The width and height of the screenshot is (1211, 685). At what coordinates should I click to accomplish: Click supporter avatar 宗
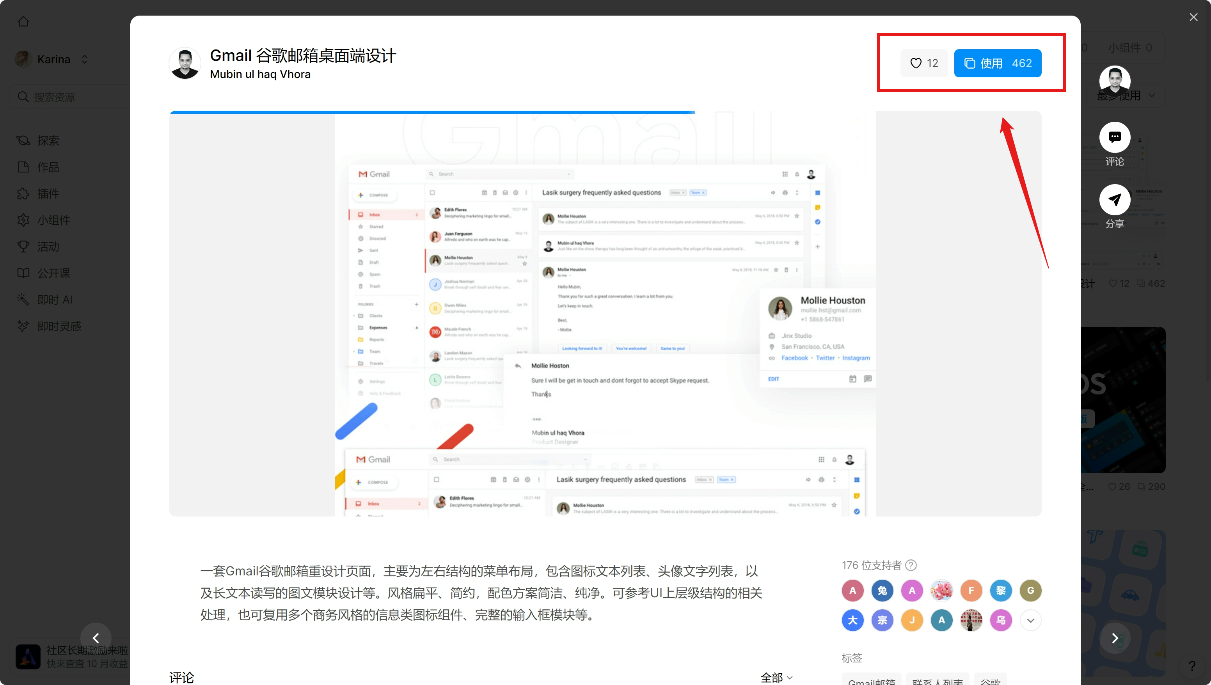pos(882,620)
